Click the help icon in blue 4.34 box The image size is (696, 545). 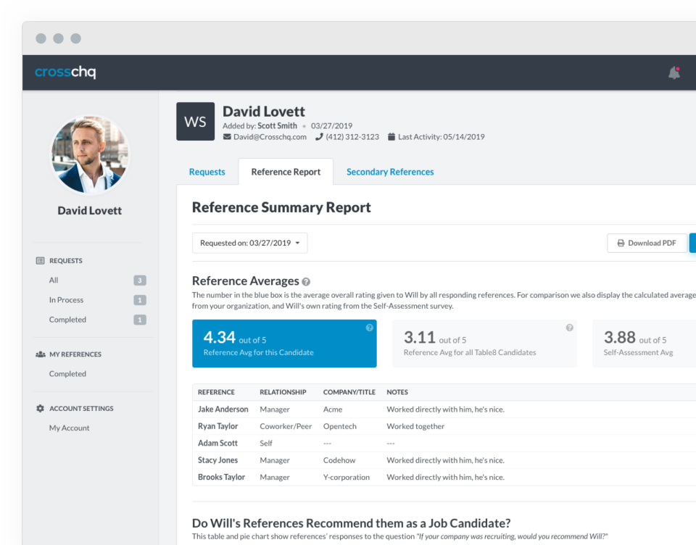[x=369, y=328]
